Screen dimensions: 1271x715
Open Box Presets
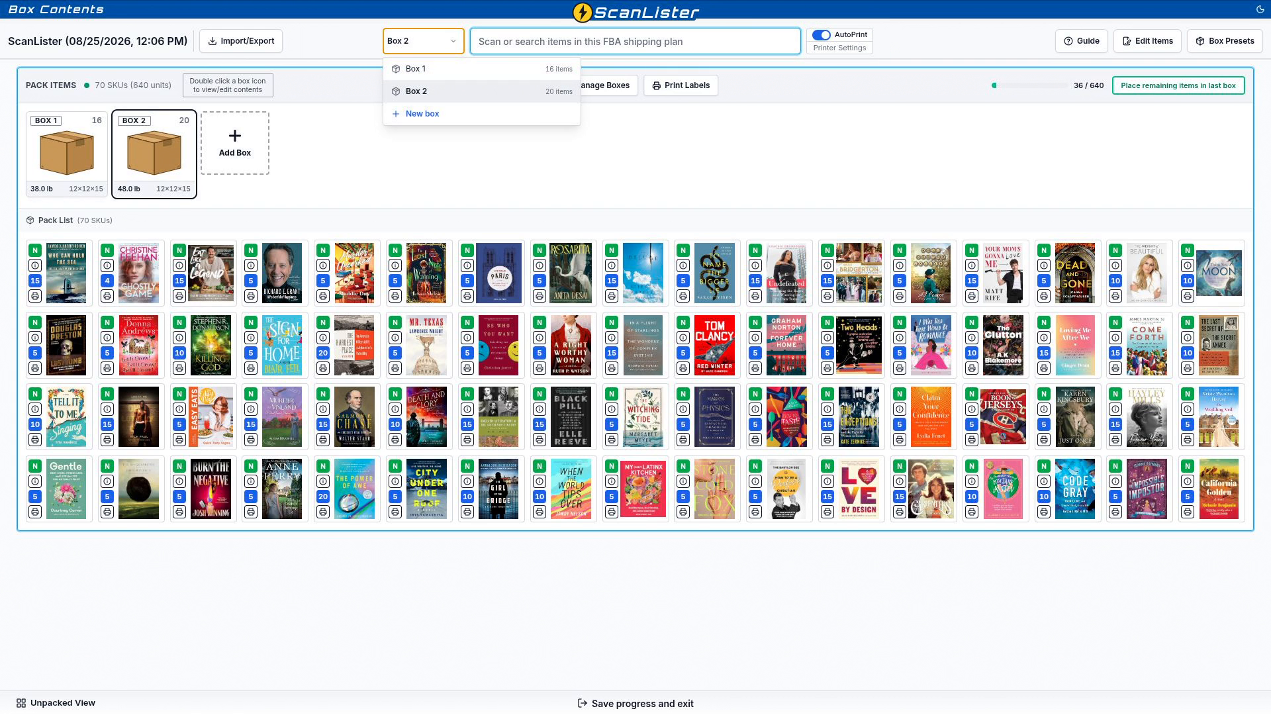tap(1225, 41)
